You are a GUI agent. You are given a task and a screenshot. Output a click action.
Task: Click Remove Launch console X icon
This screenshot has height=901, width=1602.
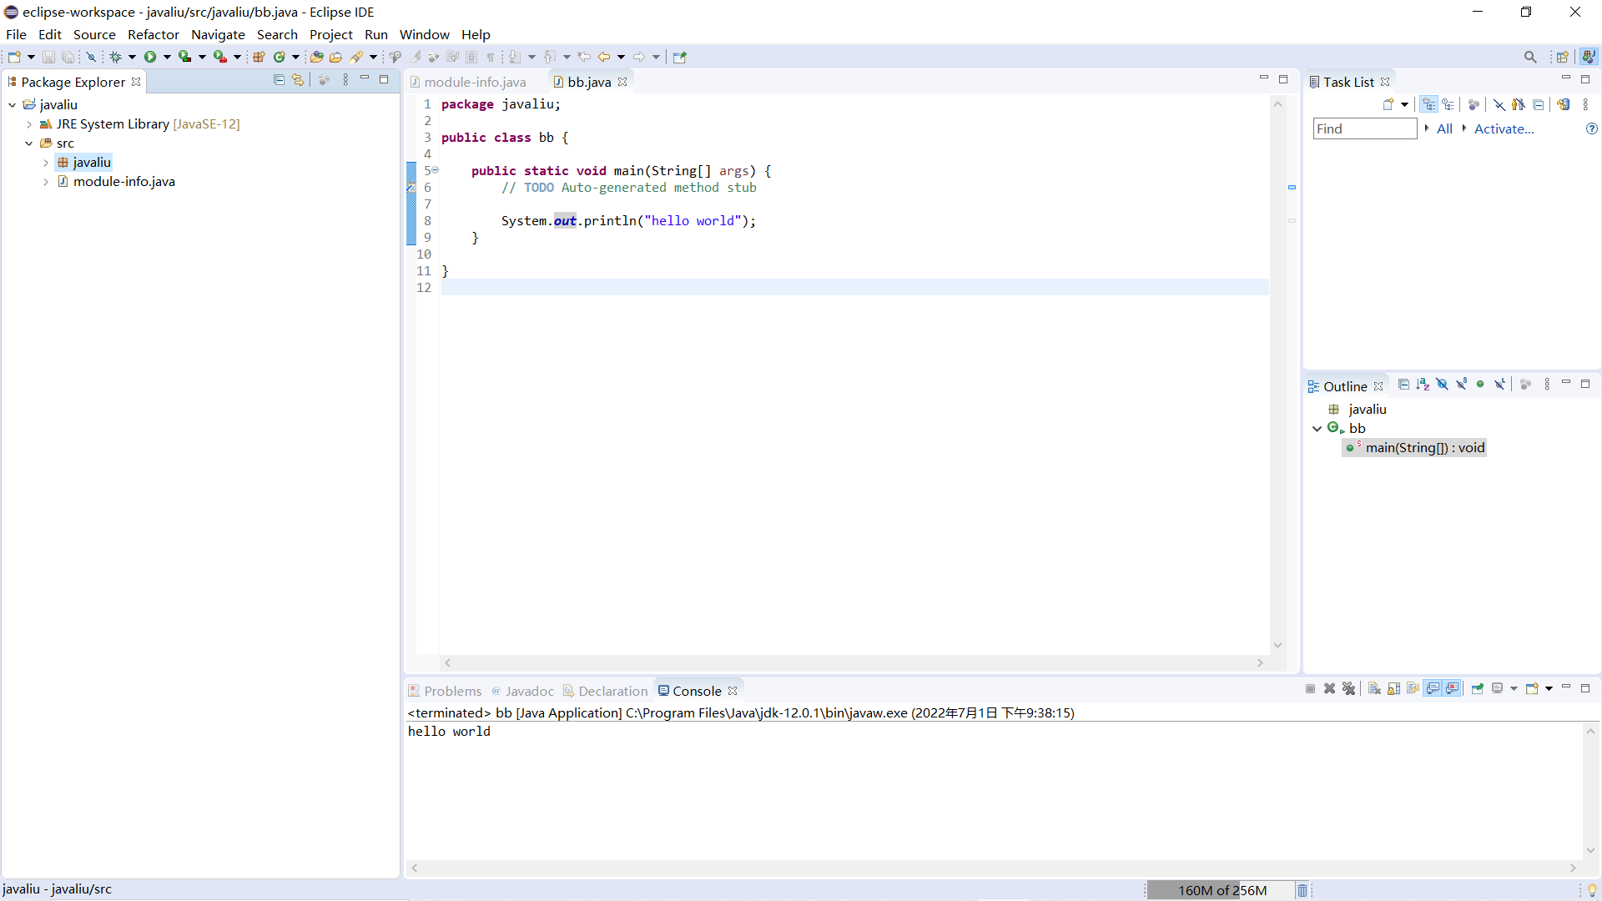point(1329,688)
